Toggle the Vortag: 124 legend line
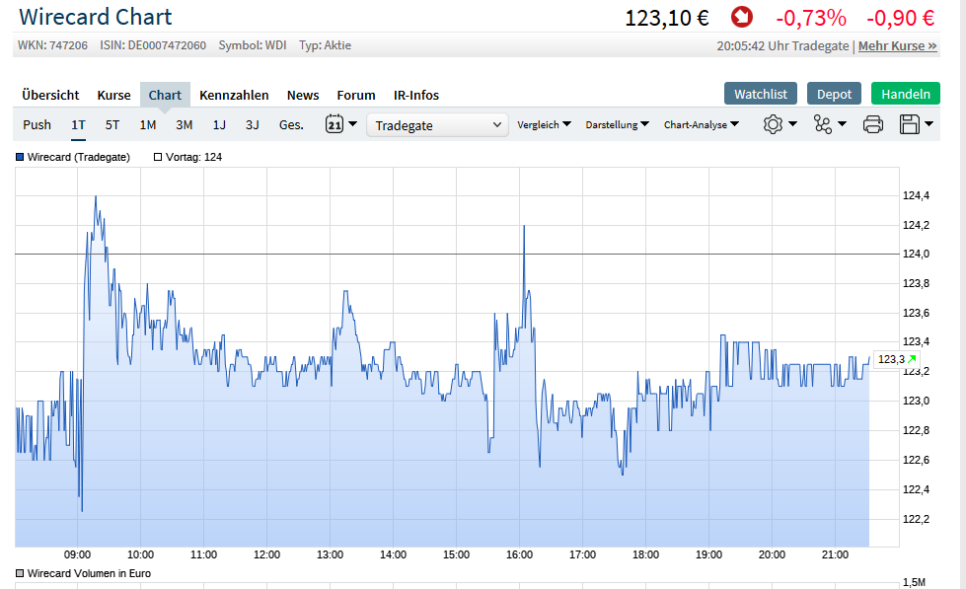The width and height of the screenshot is (966, 589). click(x=187, y=157)
